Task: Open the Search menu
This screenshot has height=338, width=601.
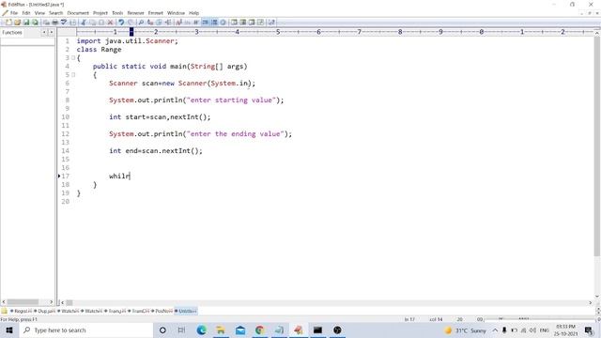Action: (55, 13)
